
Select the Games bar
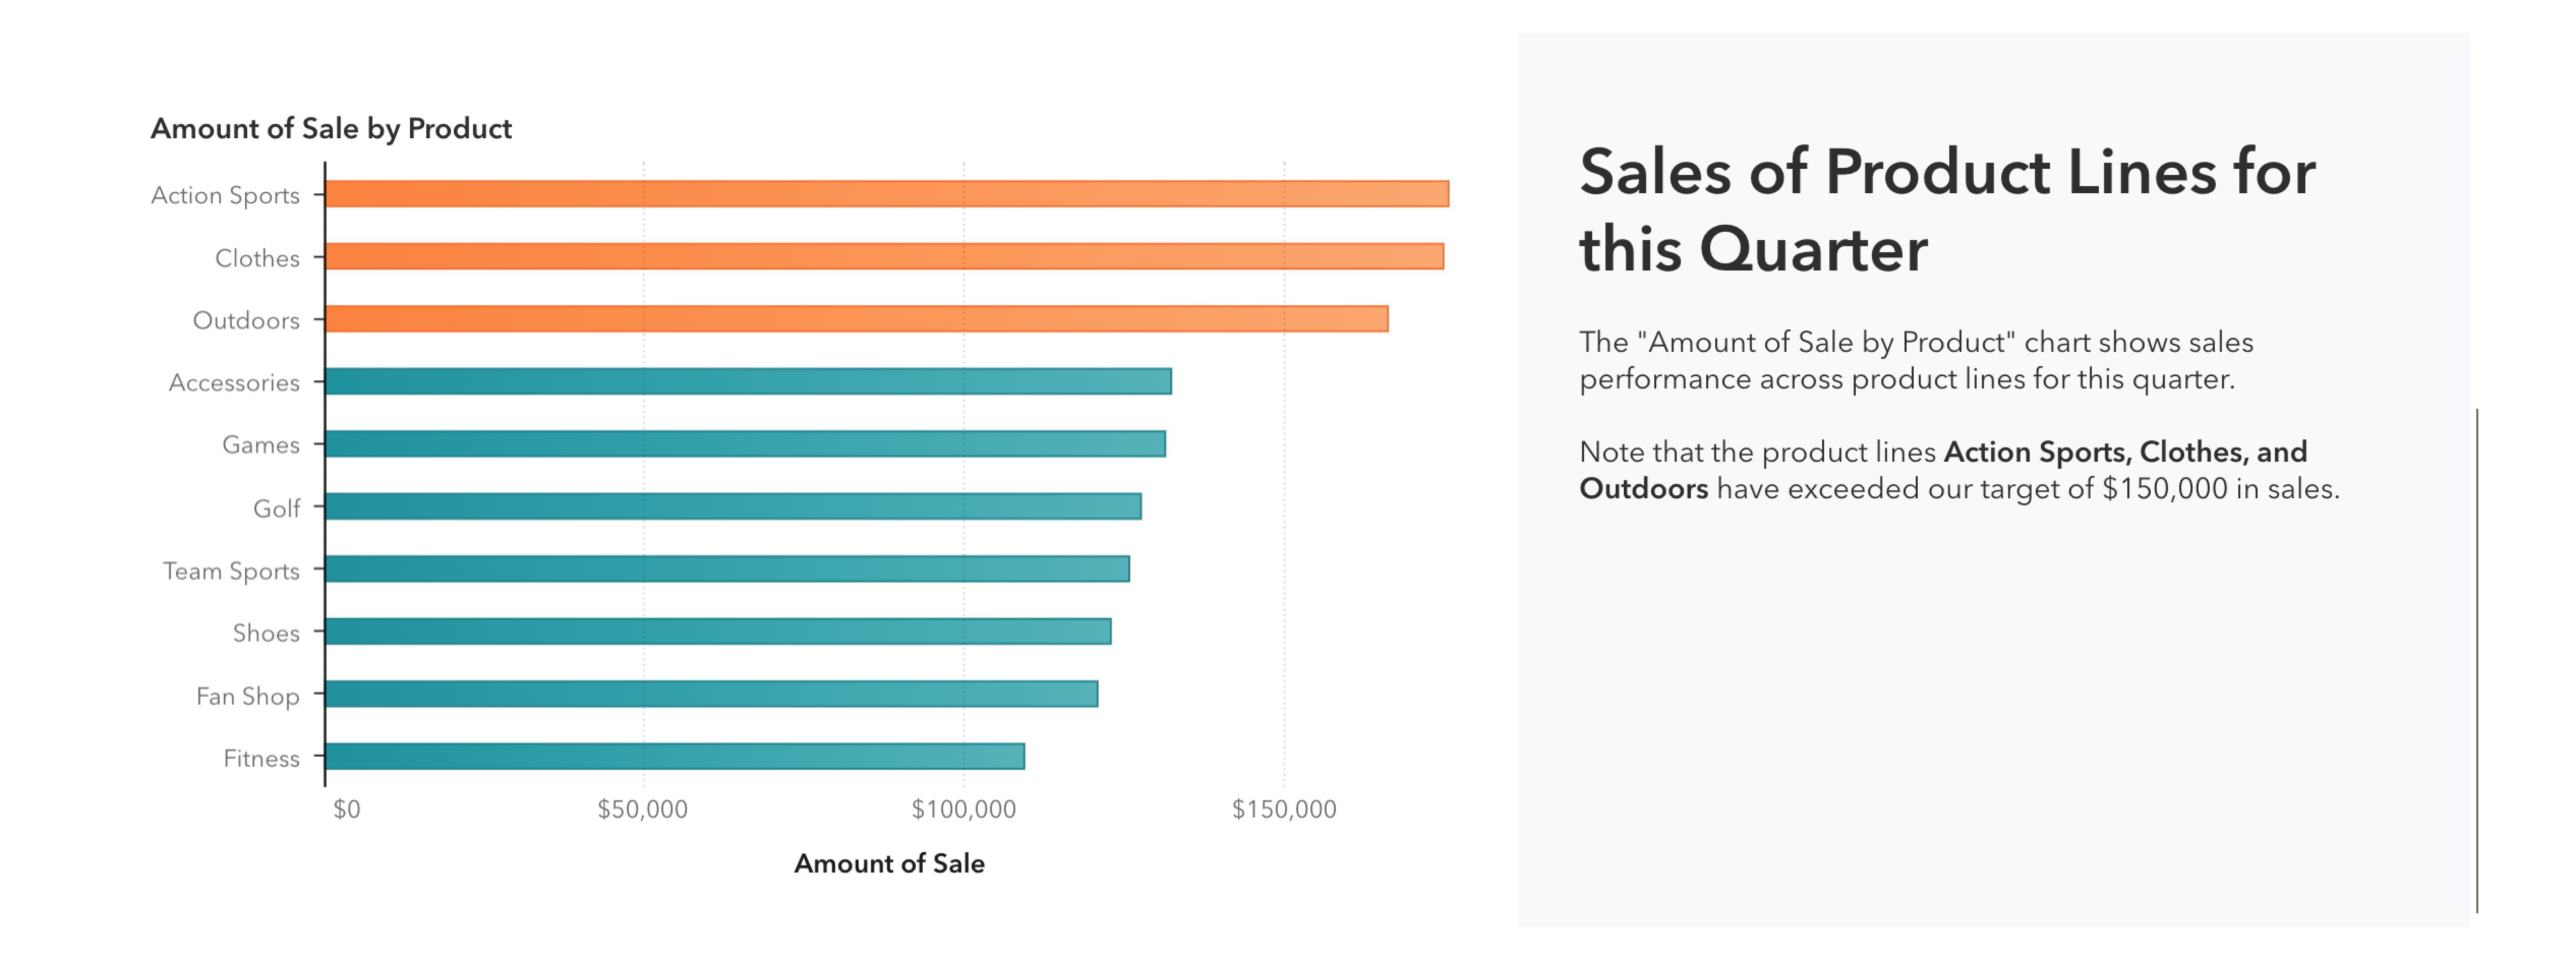tap(745, 444)
